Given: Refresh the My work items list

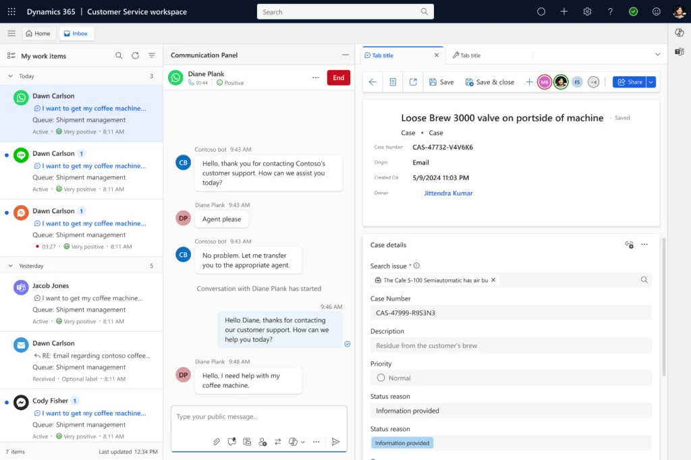Looking at the screenshot, I should pyautogui.click(x=133, y=55).
